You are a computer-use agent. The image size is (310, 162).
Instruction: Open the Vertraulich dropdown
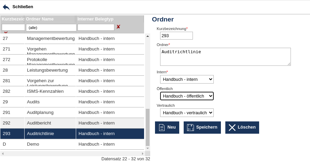[187, 113]
